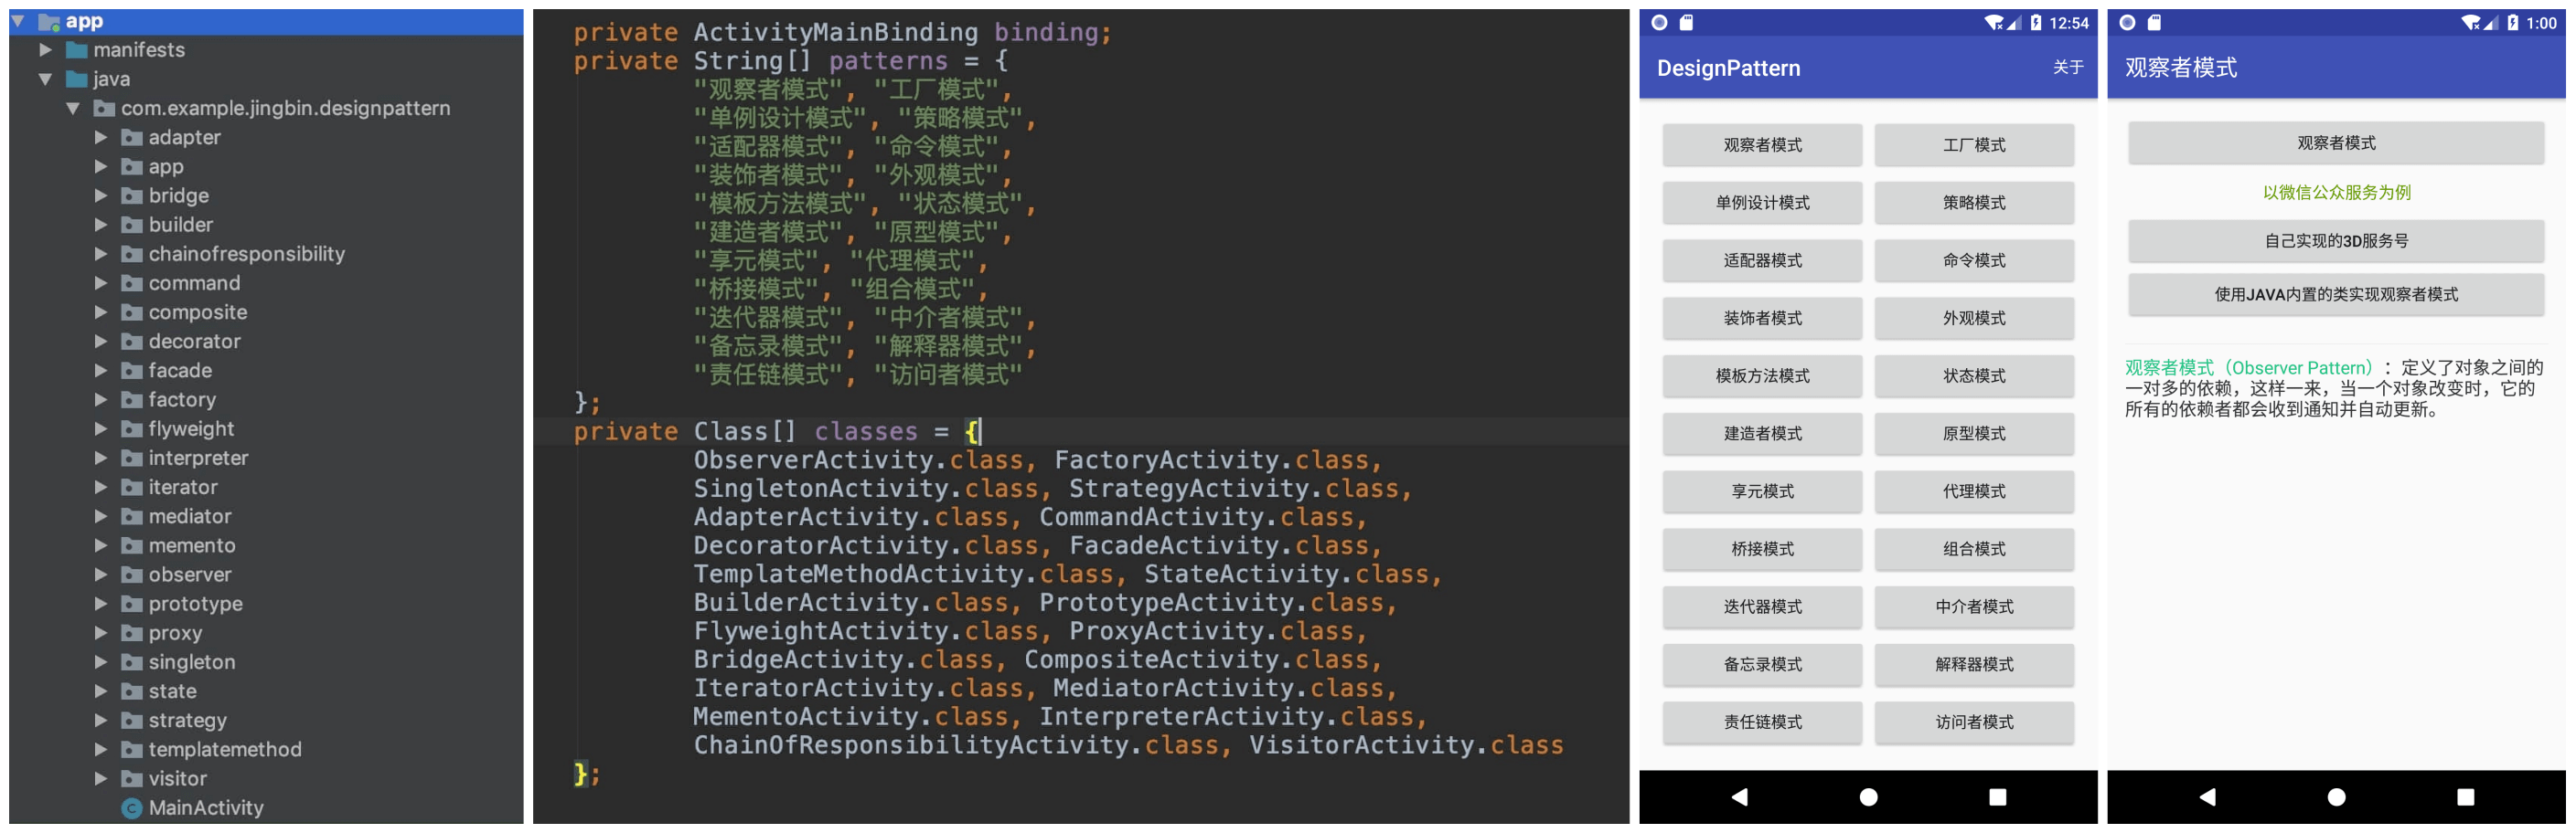Tap the Recents square in 观察者模式 phone
Image resolution: width=2576 pixels, height=833 pixels.
[x=2465, y=797]
